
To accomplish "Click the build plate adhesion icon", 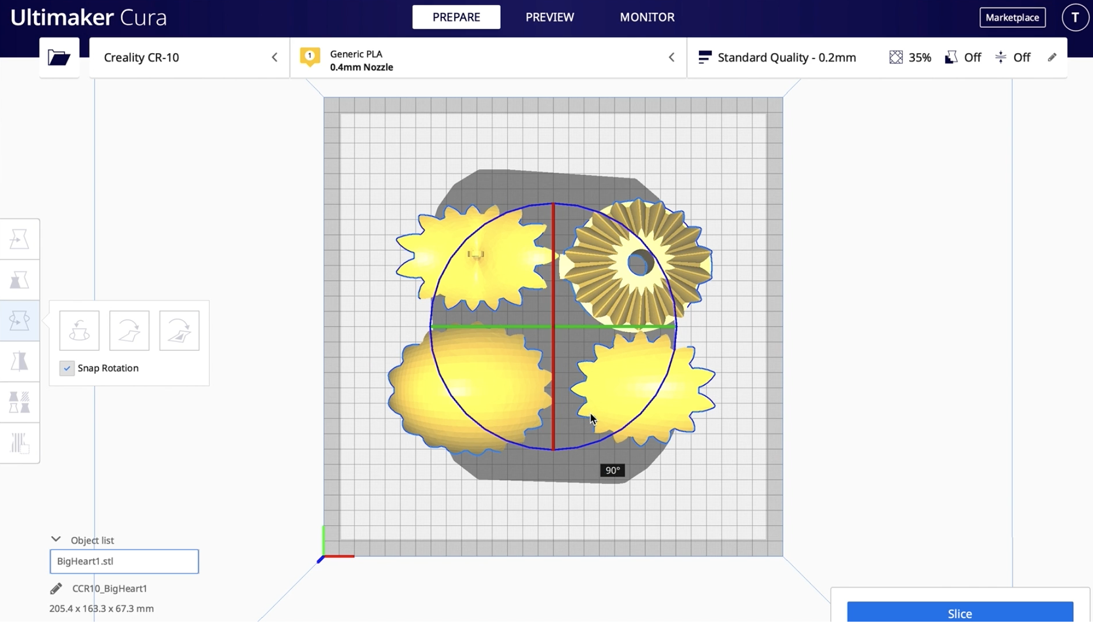I will [x=1001, y=57].
